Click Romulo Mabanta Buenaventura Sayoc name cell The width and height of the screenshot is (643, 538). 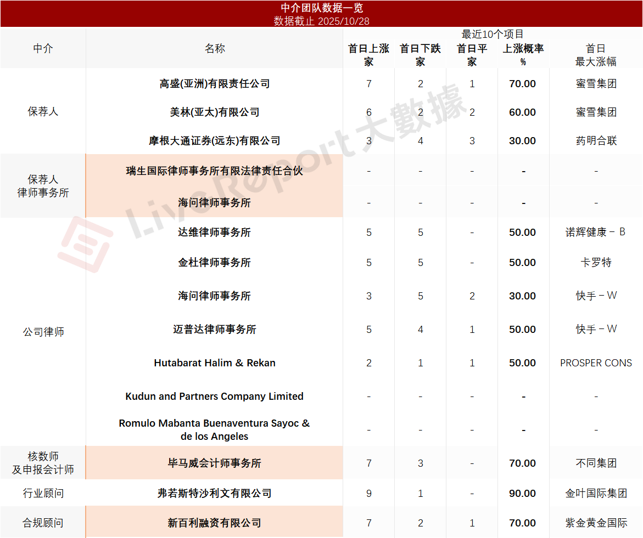click(215, 429)
